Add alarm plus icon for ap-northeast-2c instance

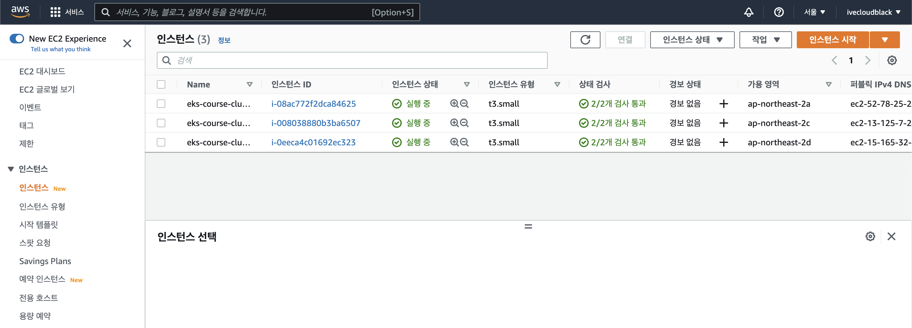tap(723, 123)
